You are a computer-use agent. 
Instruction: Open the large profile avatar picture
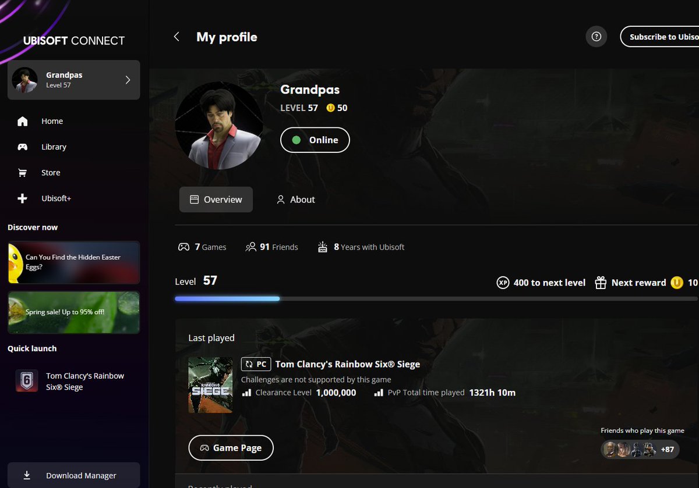pos(219,126)
